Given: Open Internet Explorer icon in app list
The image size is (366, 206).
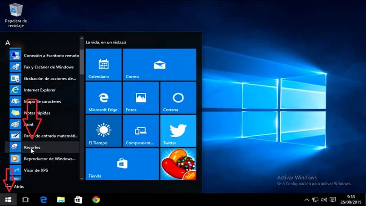Looking at the screenshot, I should click(15, 90).
